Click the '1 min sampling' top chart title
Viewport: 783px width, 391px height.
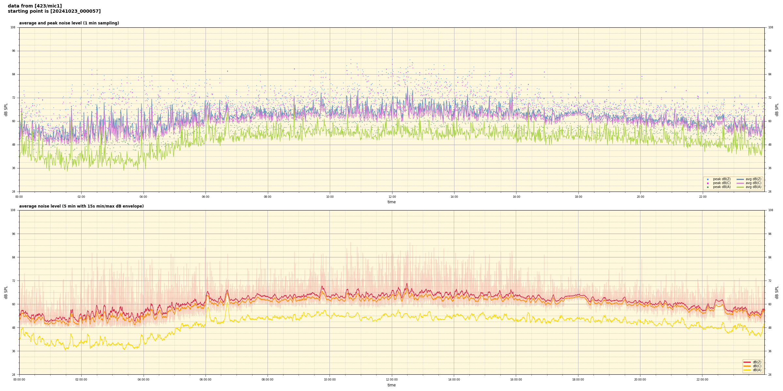click(x=69, y=23)
